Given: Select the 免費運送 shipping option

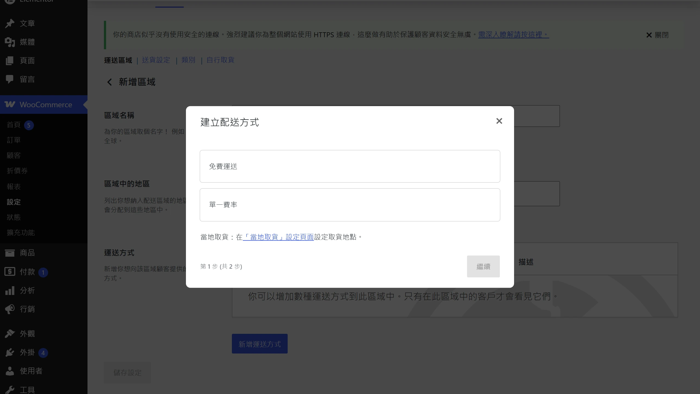Looking at the screenshot, I should 350,166.
